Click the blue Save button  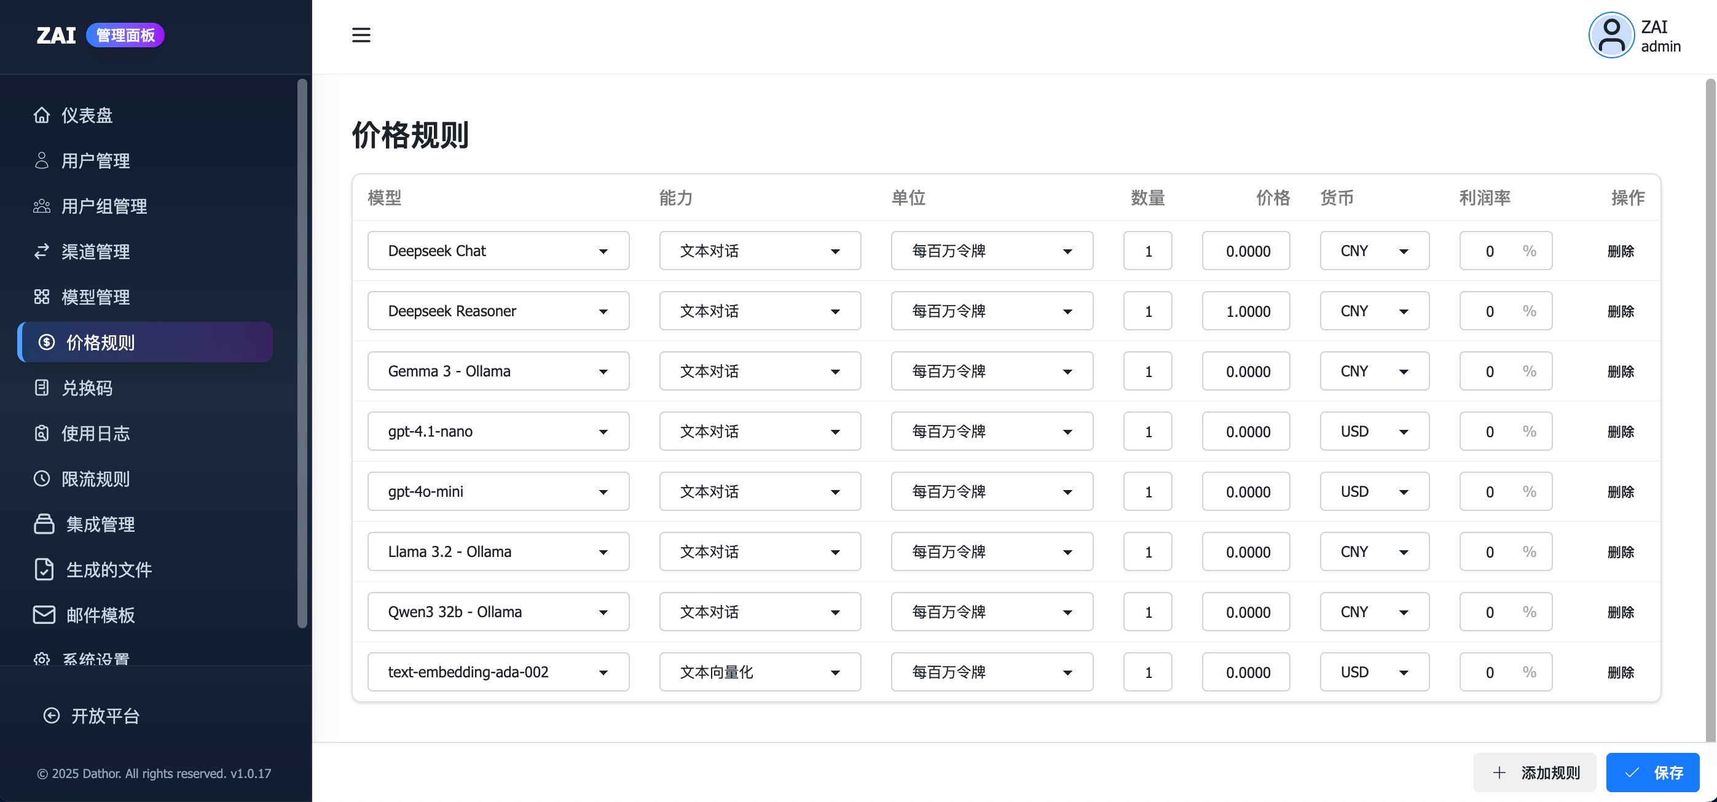[x=1652, y=773]
